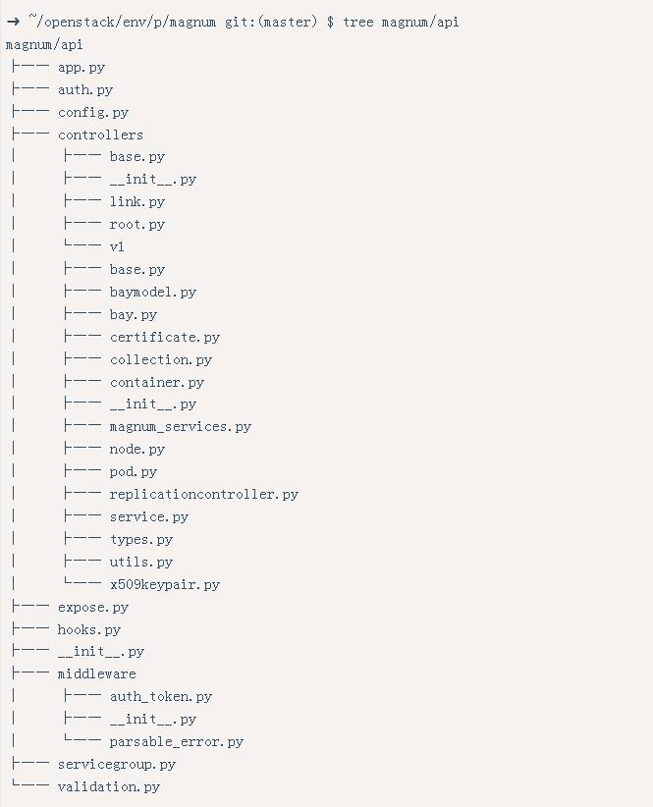
Task: Select expose.py file entry
Action: click(x=93, y=608)
